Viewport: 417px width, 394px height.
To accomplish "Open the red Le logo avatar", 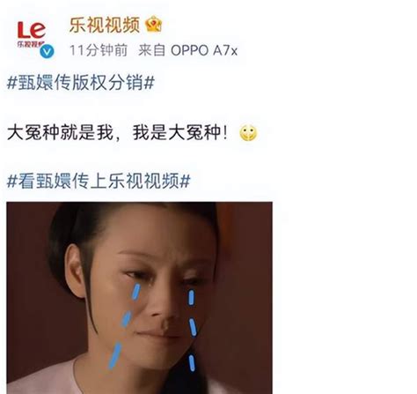I will (x=32, y=34).
